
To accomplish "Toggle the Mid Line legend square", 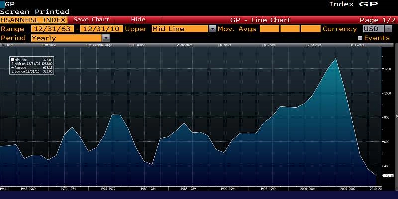I will point(13,60).
